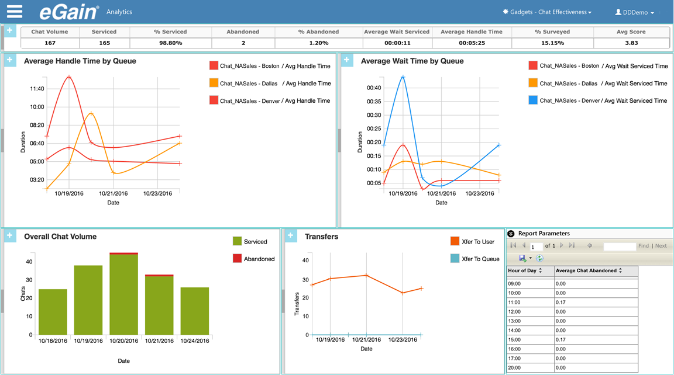
Task: Open the export format dropdown arrow
Action: coord(530,258)
